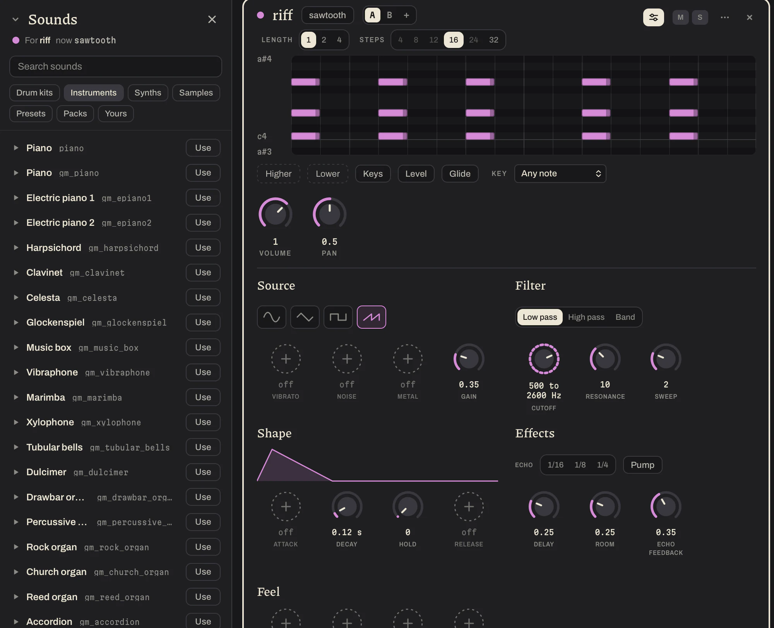The image size is (774, 628).
Task: Switch to the Presets category
Action: click(31, 114)
